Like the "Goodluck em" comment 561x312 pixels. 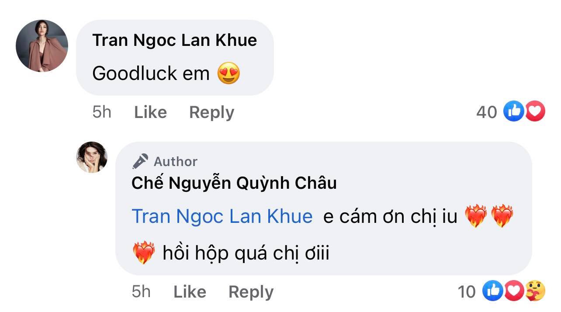pos(150,112)
